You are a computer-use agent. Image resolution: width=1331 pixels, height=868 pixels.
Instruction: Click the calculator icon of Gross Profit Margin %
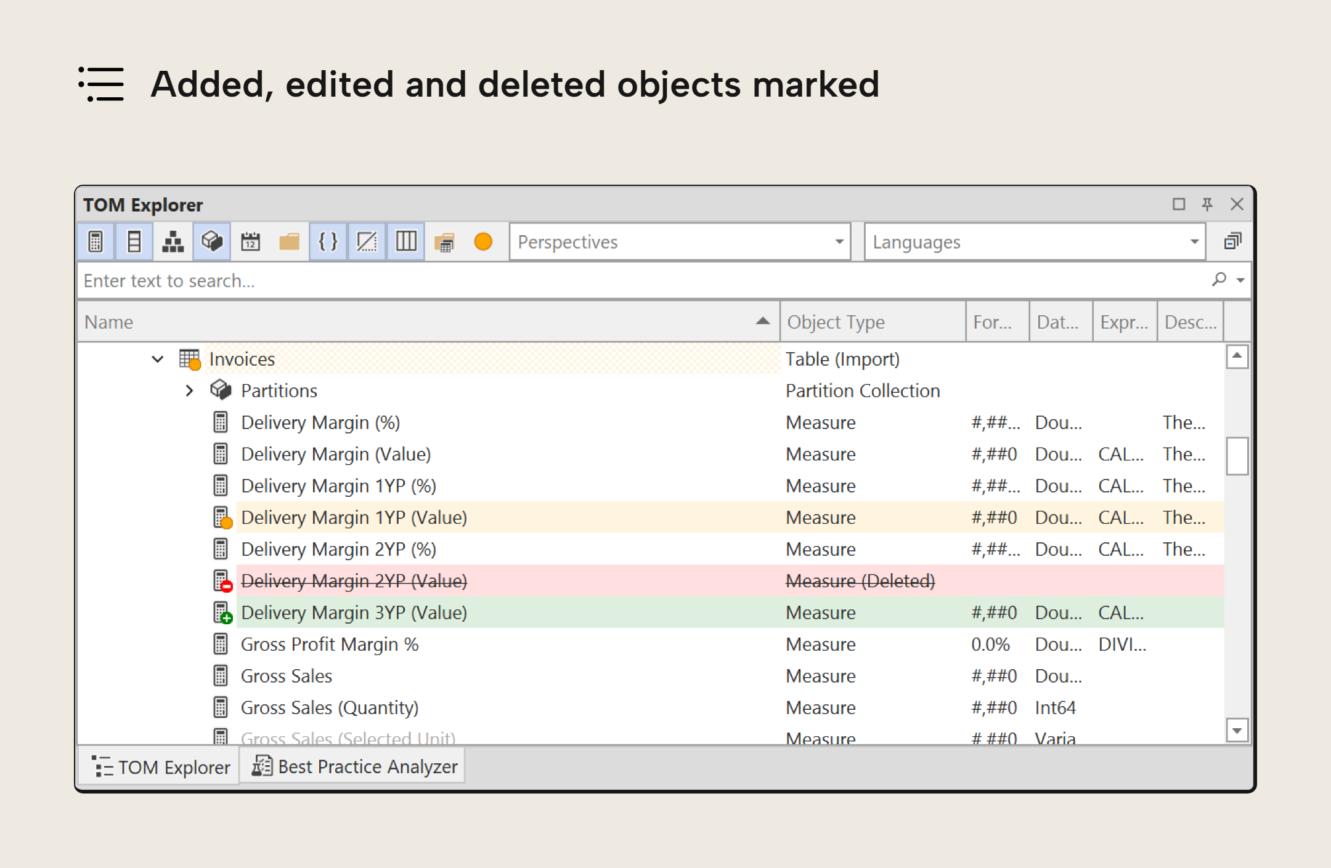(221, 644)
